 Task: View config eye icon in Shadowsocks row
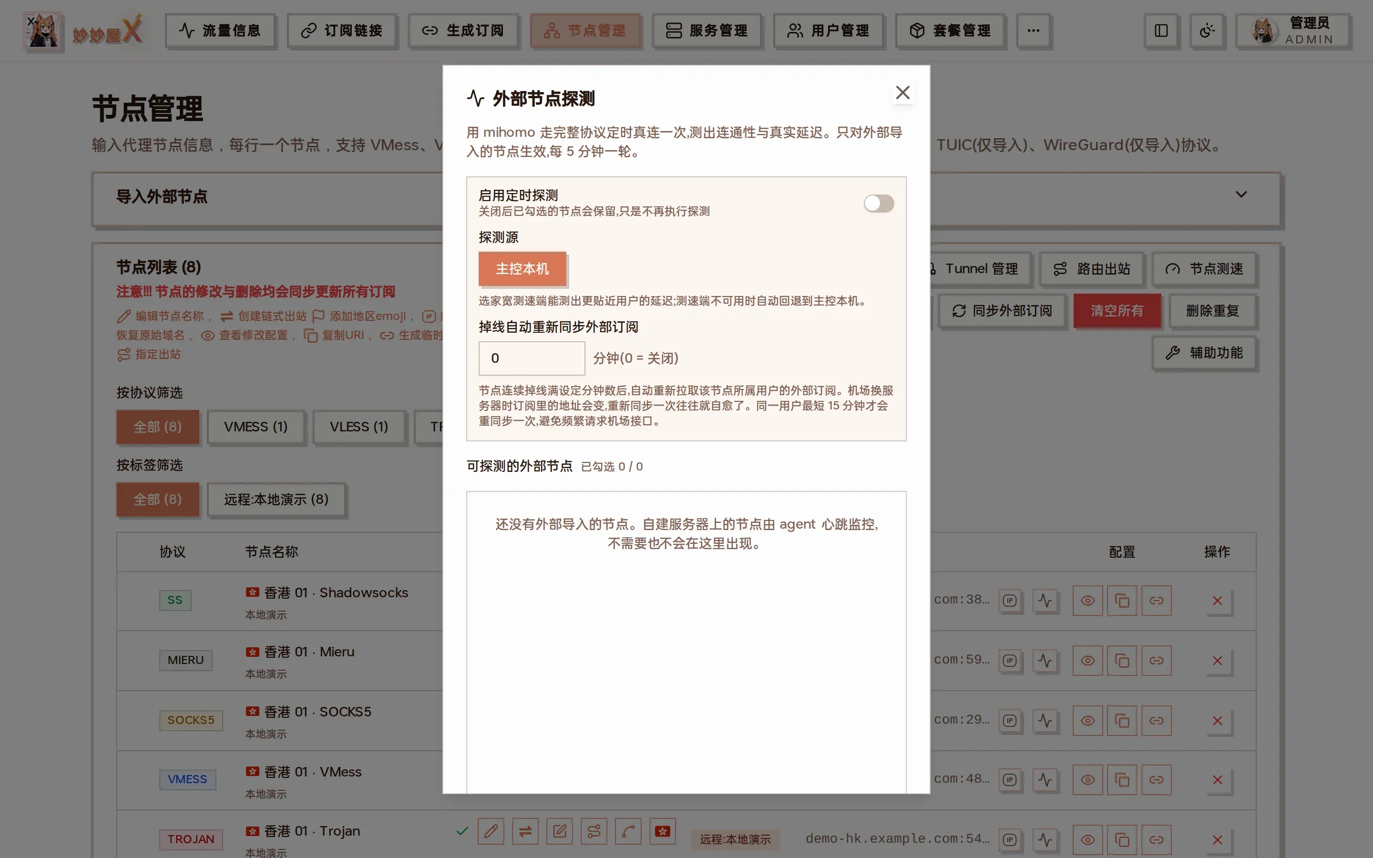tap(1087, 601)
